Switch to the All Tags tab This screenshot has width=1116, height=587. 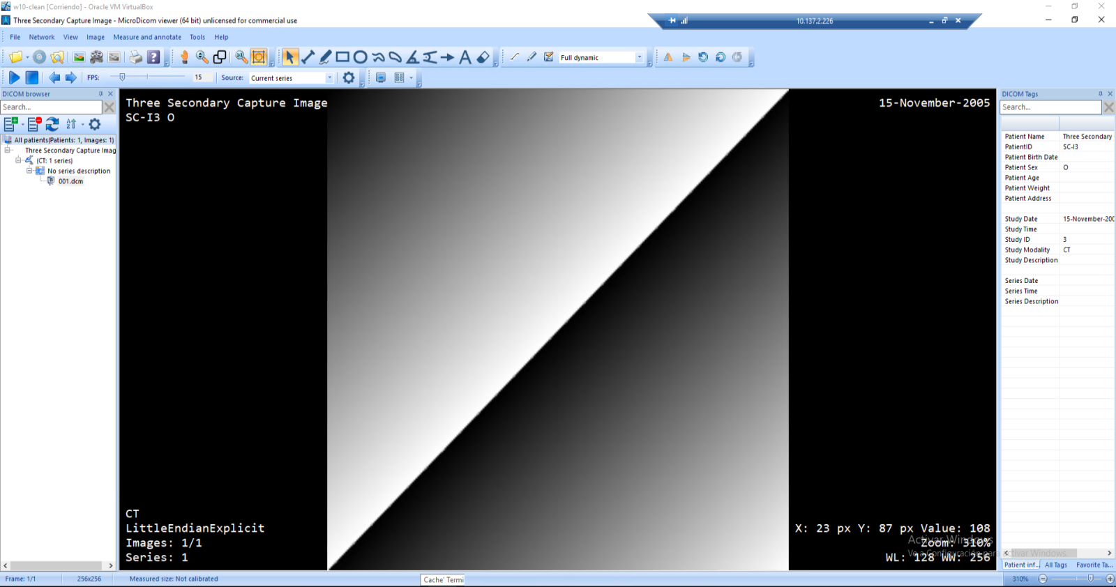(1055, 565)
